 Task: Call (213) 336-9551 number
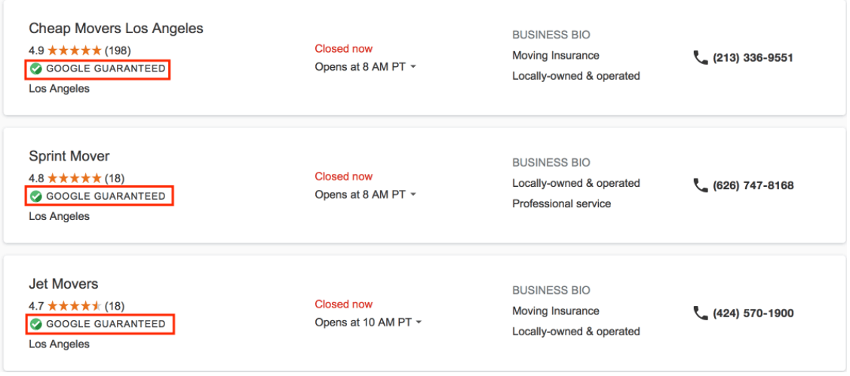[x=753, y=57]
